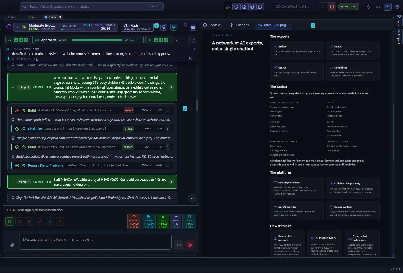Open the chat bubble panel icon

pyautogui.click(x=260, y=7)
